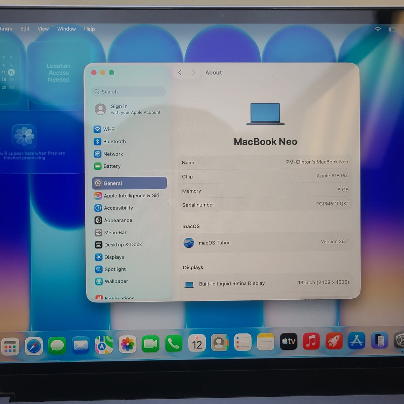Launch Apple TV from the Dock

pyautogui.click(x=289, y=341)
